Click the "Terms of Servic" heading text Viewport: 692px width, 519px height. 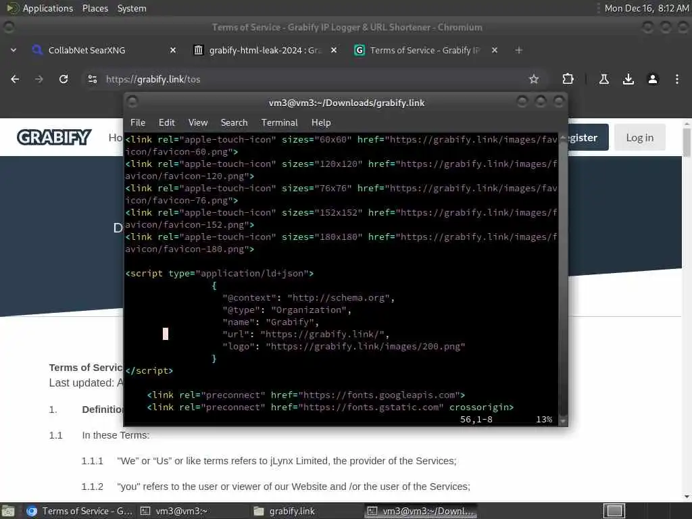click(x=86, y=368)
